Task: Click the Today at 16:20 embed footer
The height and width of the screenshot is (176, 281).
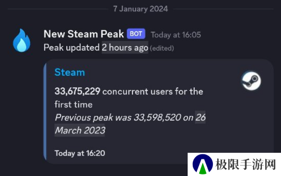Action: (80, 153)
